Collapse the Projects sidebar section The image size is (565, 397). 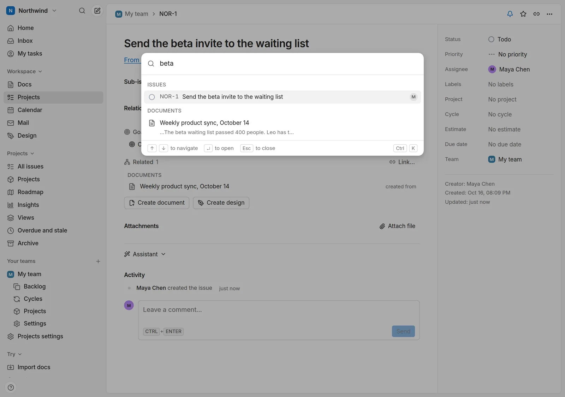coord(20,154)
